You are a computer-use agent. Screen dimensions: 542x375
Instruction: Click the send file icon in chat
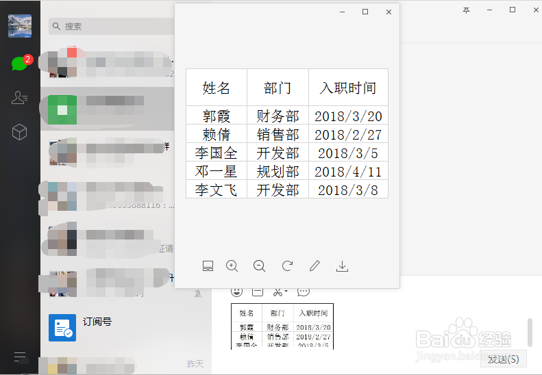coord(258,292)
